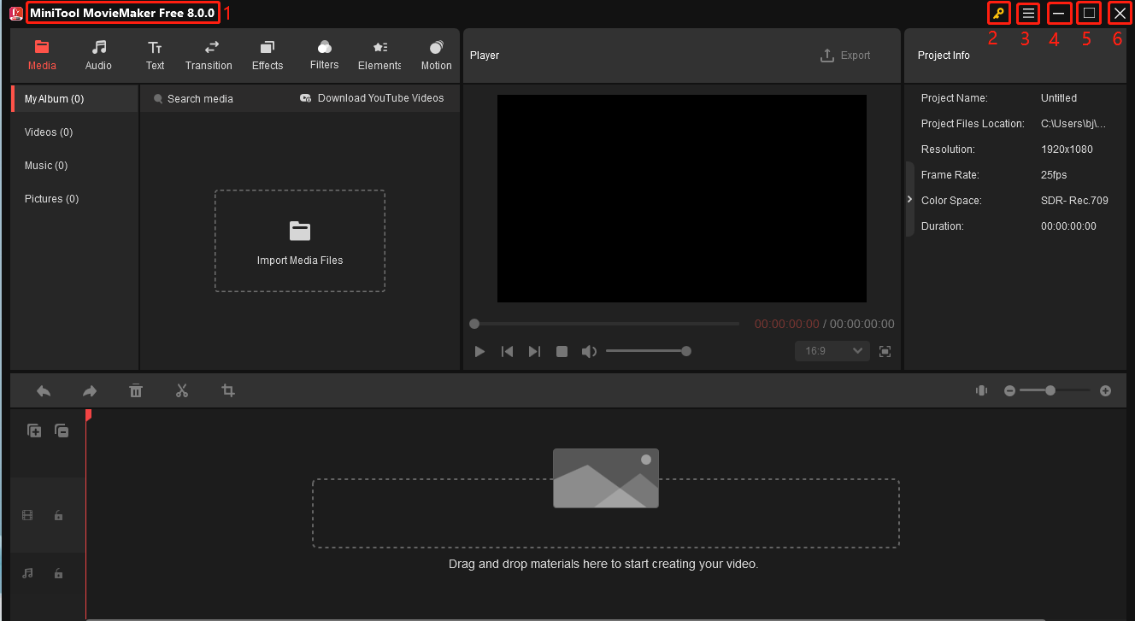Select the crop tool icon

pos(228,390)
